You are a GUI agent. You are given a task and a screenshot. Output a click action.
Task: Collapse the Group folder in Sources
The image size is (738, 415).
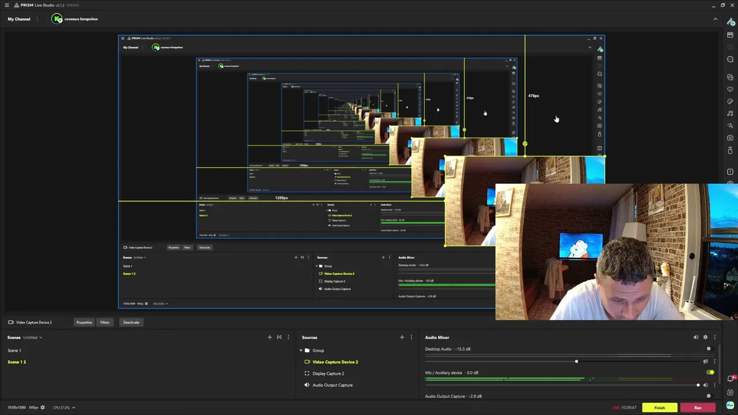point(301,350)
